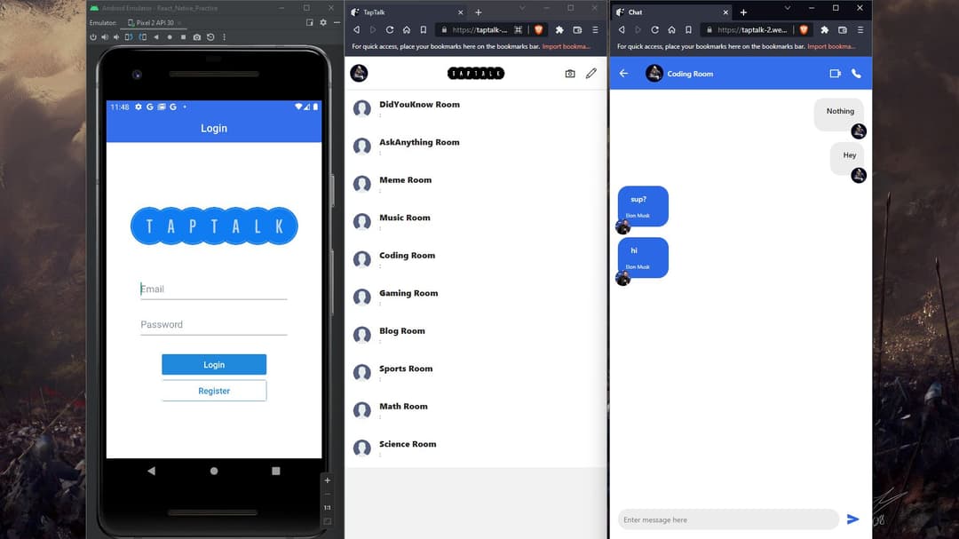Take emulator screenshot with camera icon
The width and height of the screenshot is (959, 539).
point(197,37)
